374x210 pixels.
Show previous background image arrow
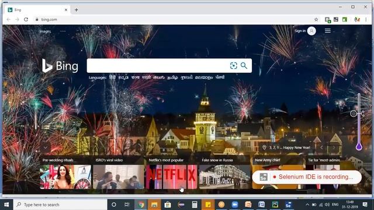[321, 148]
